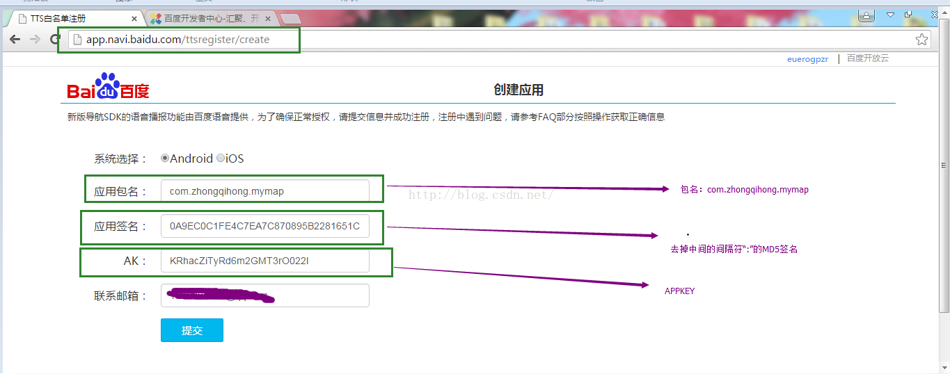Image resolution: width=950 pixels, height=374 pixels.
Task: Click the 系统选择 label
Action: [121, 158]
